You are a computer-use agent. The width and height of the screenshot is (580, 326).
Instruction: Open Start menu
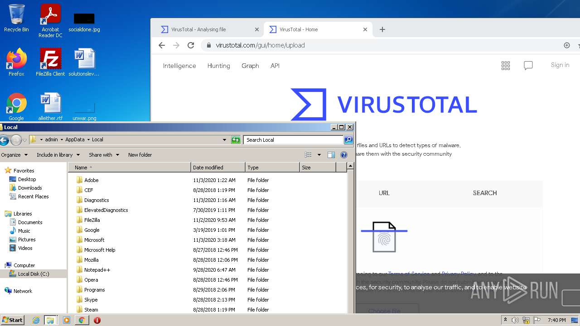tap(12, 320)
